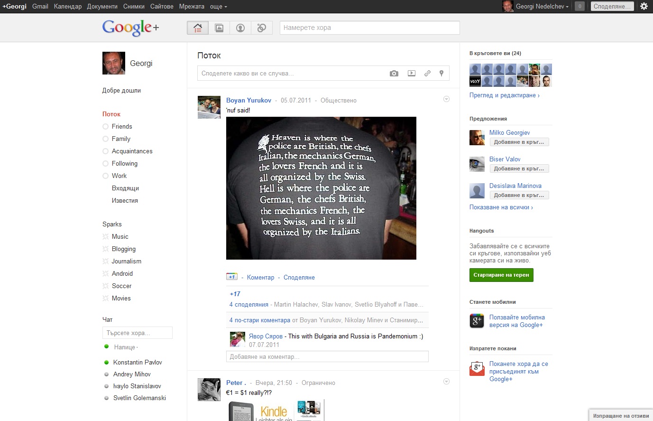
Task: Click the green 'Стартиране на терен' button
Action: tap(501, 275)
